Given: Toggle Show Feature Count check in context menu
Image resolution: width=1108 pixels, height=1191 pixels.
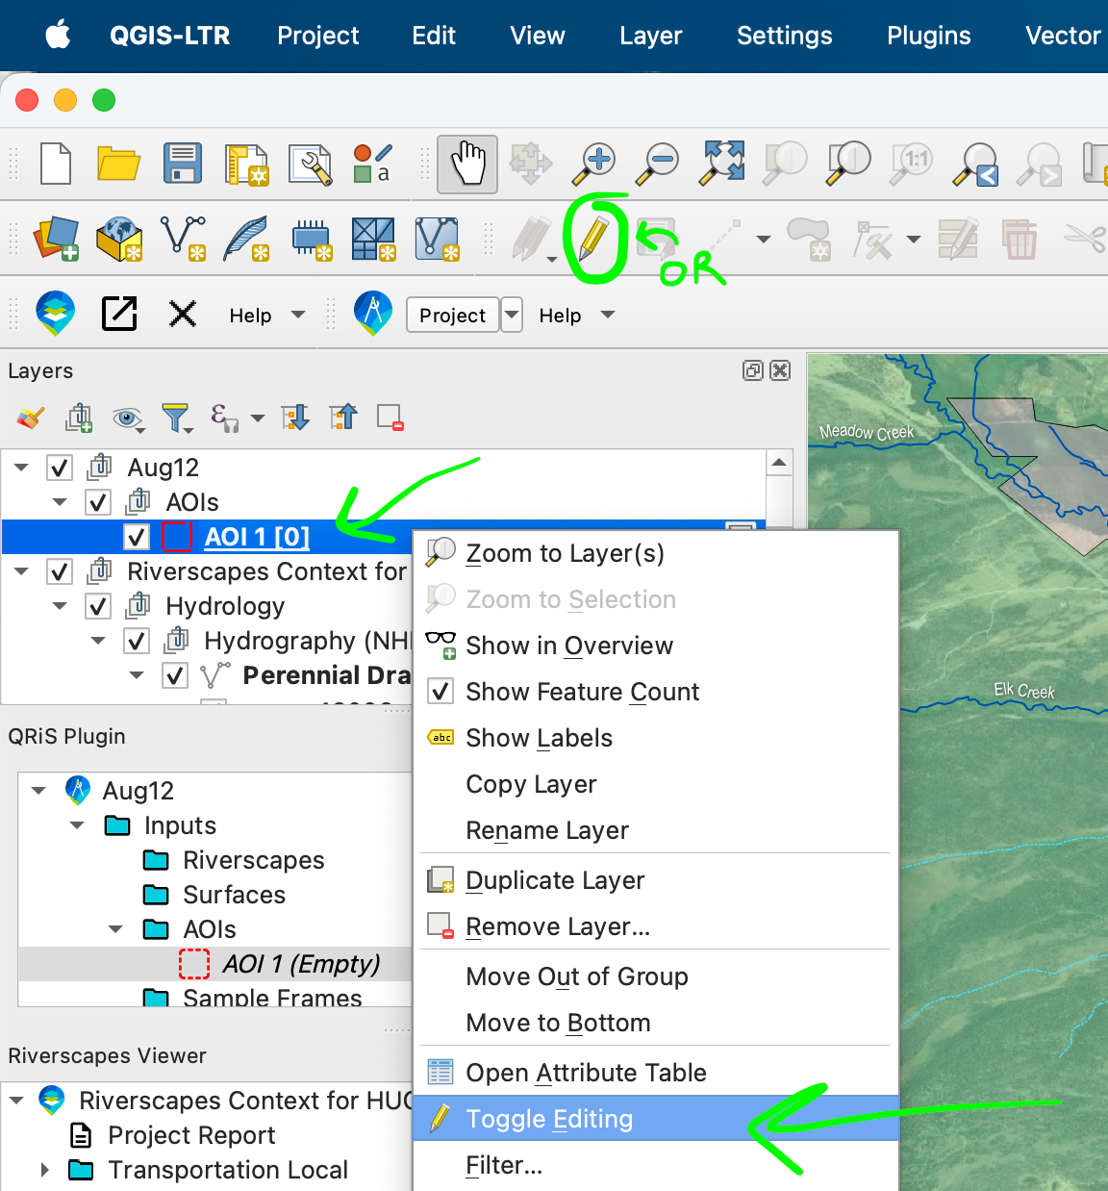Looking at the screenshot, I should coord(441,692).
